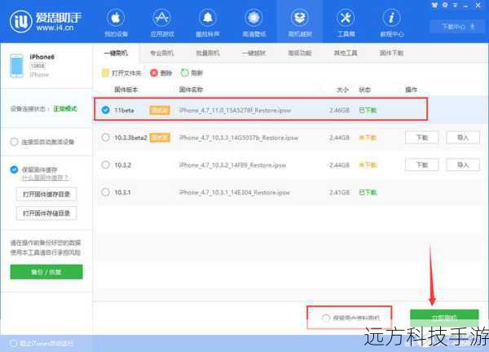Click the iPhone_4.7_10.3.3 Restore.ipsw filename
The height and width of the screenshot is (352, 489).
(x=239, y=138)
